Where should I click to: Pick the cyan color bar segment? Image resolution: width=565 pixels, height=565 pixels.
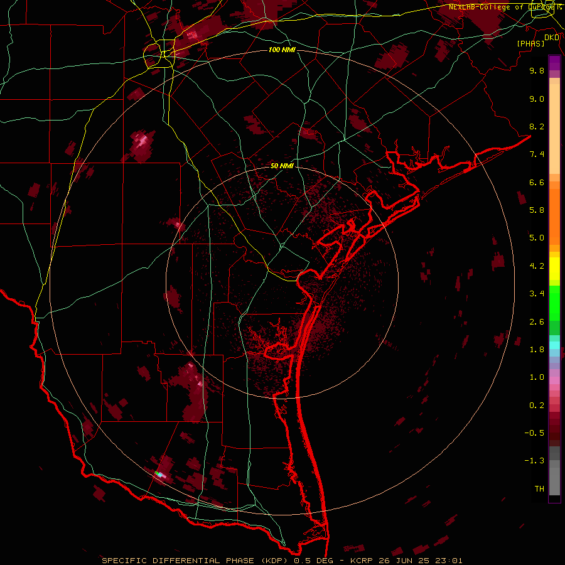coord(554,345)
